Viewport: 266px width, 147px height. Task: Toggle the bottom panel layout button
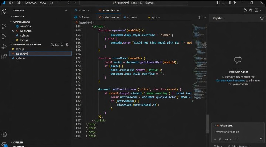[x=224, y=3]
